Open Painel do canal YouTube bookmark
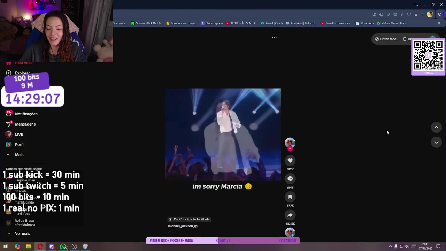This screenshot has width=446, height=251. click(x=336, y=23)
